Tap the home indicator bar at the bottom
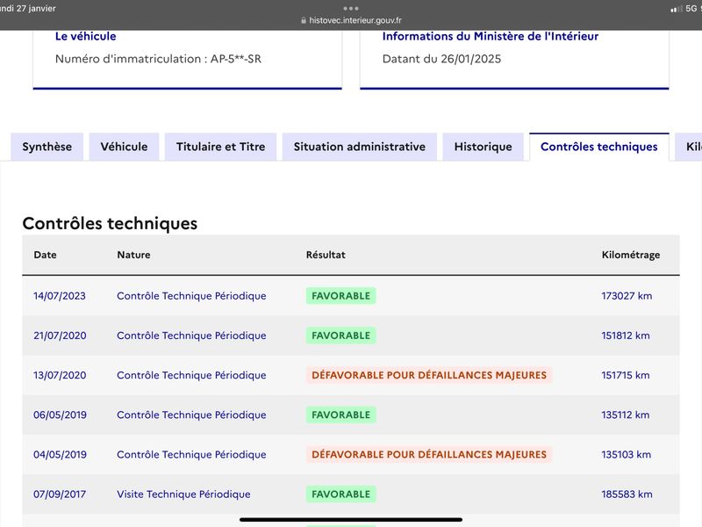702x527 pixels. (x=351, y=520)
